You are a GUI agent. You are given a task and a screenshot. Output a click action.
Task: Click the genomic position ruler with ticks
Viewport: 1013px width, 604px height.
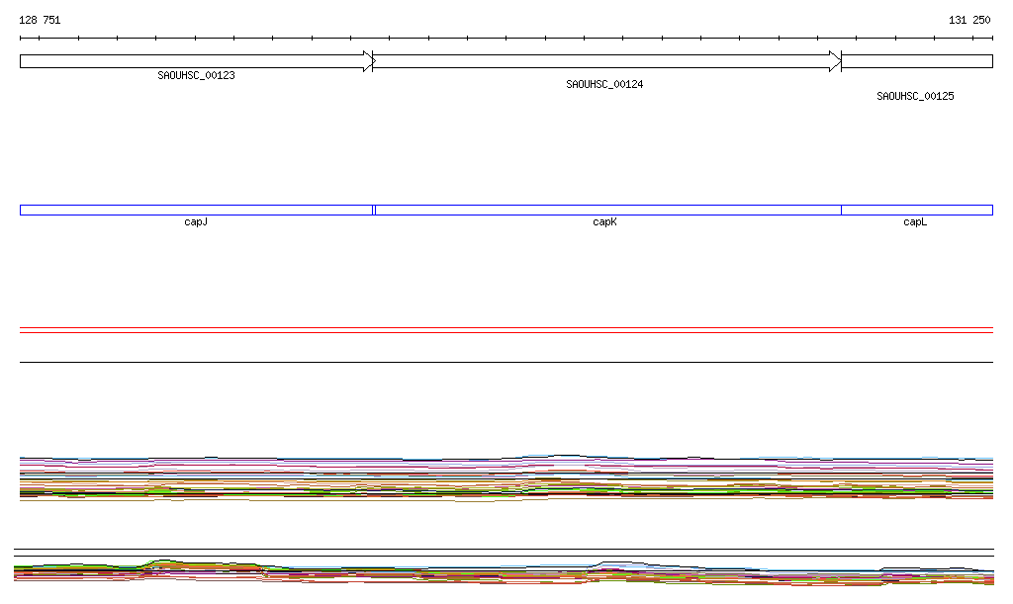click(506, 39)
